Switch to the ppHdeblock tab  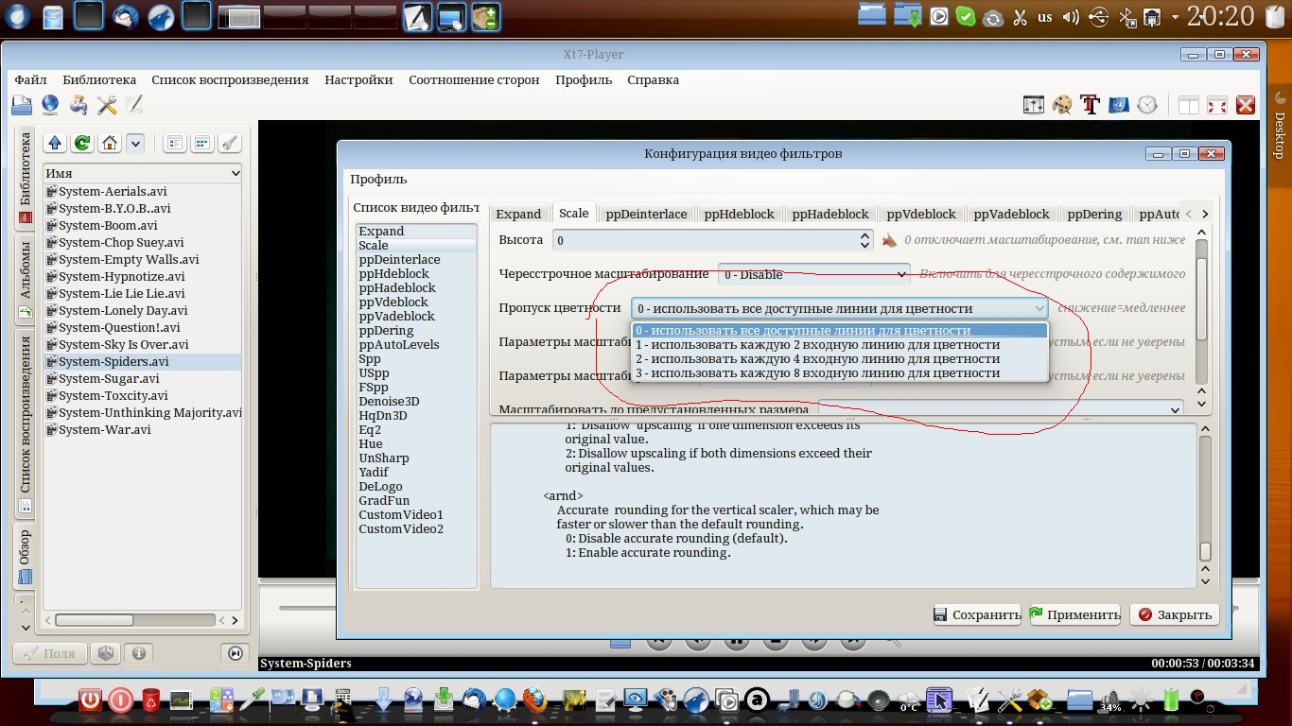coord(739,214)
